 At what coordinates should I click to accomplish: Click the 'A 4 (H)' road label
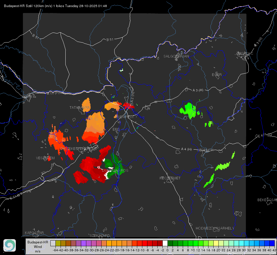[186, 149]
